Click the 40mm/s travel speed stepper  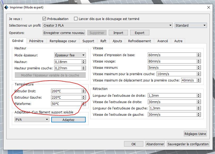pyautogui.click(x=199, y=80)
